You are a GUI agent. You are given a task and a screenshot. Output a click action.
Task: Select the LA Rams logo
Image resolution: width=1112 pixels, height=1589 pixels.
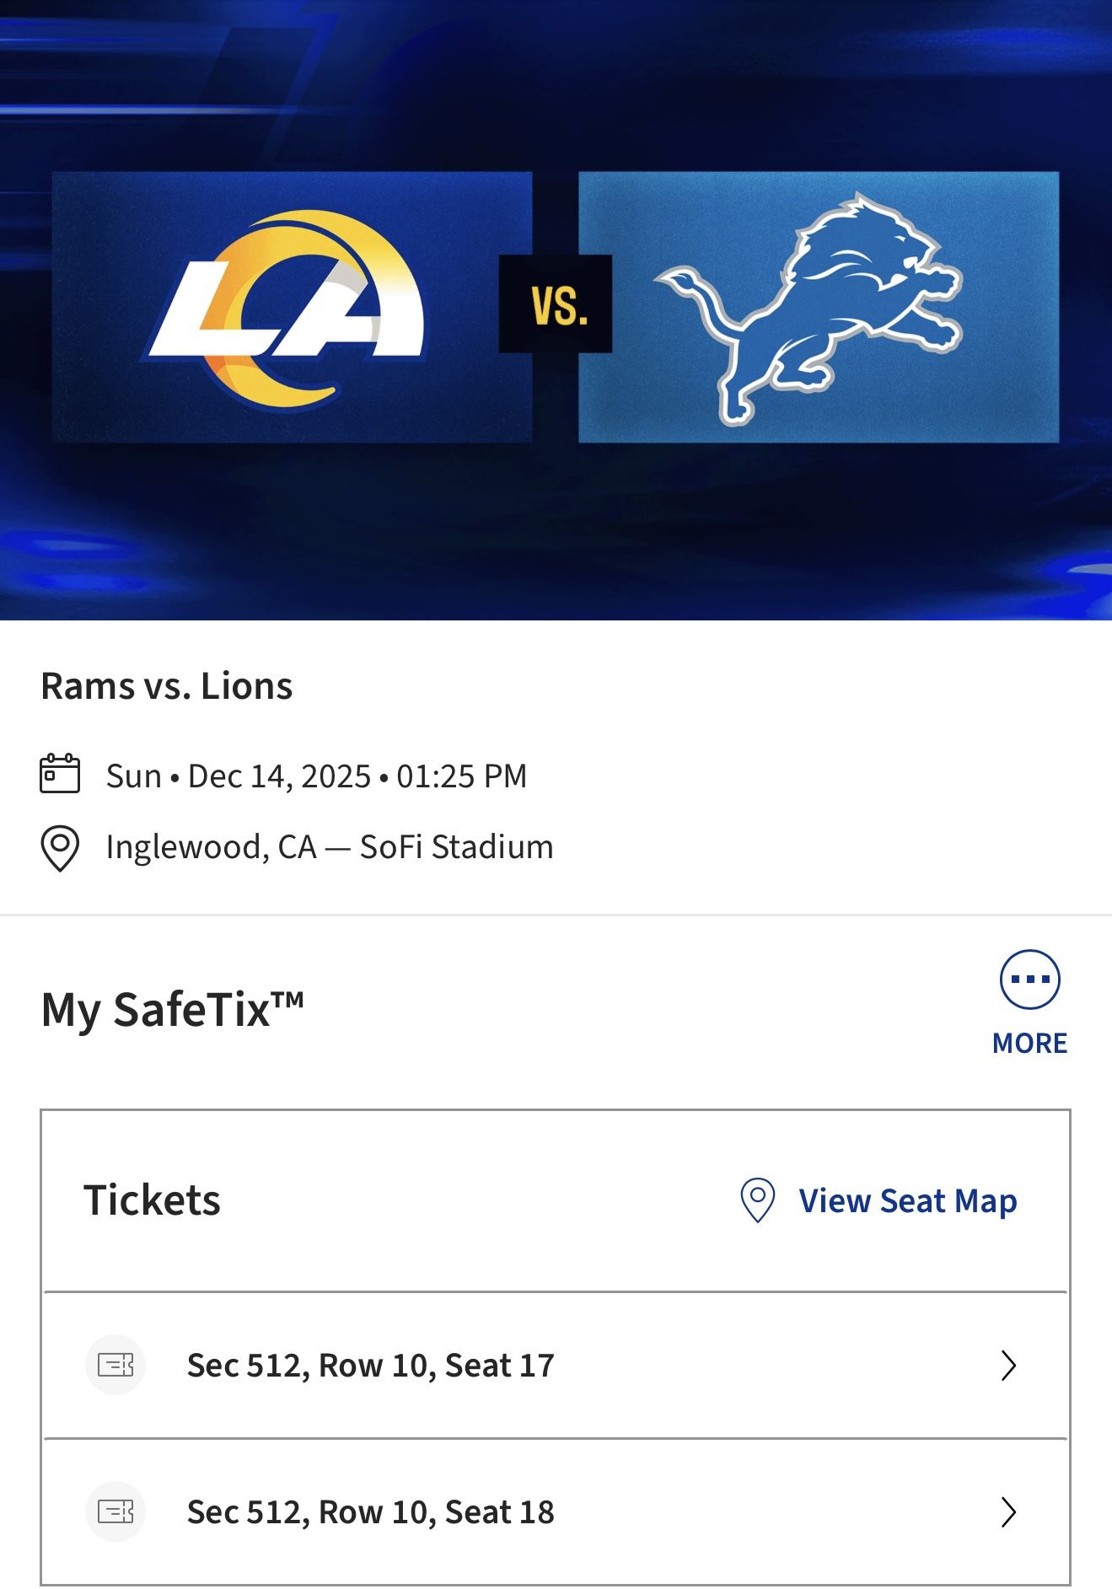291,306
